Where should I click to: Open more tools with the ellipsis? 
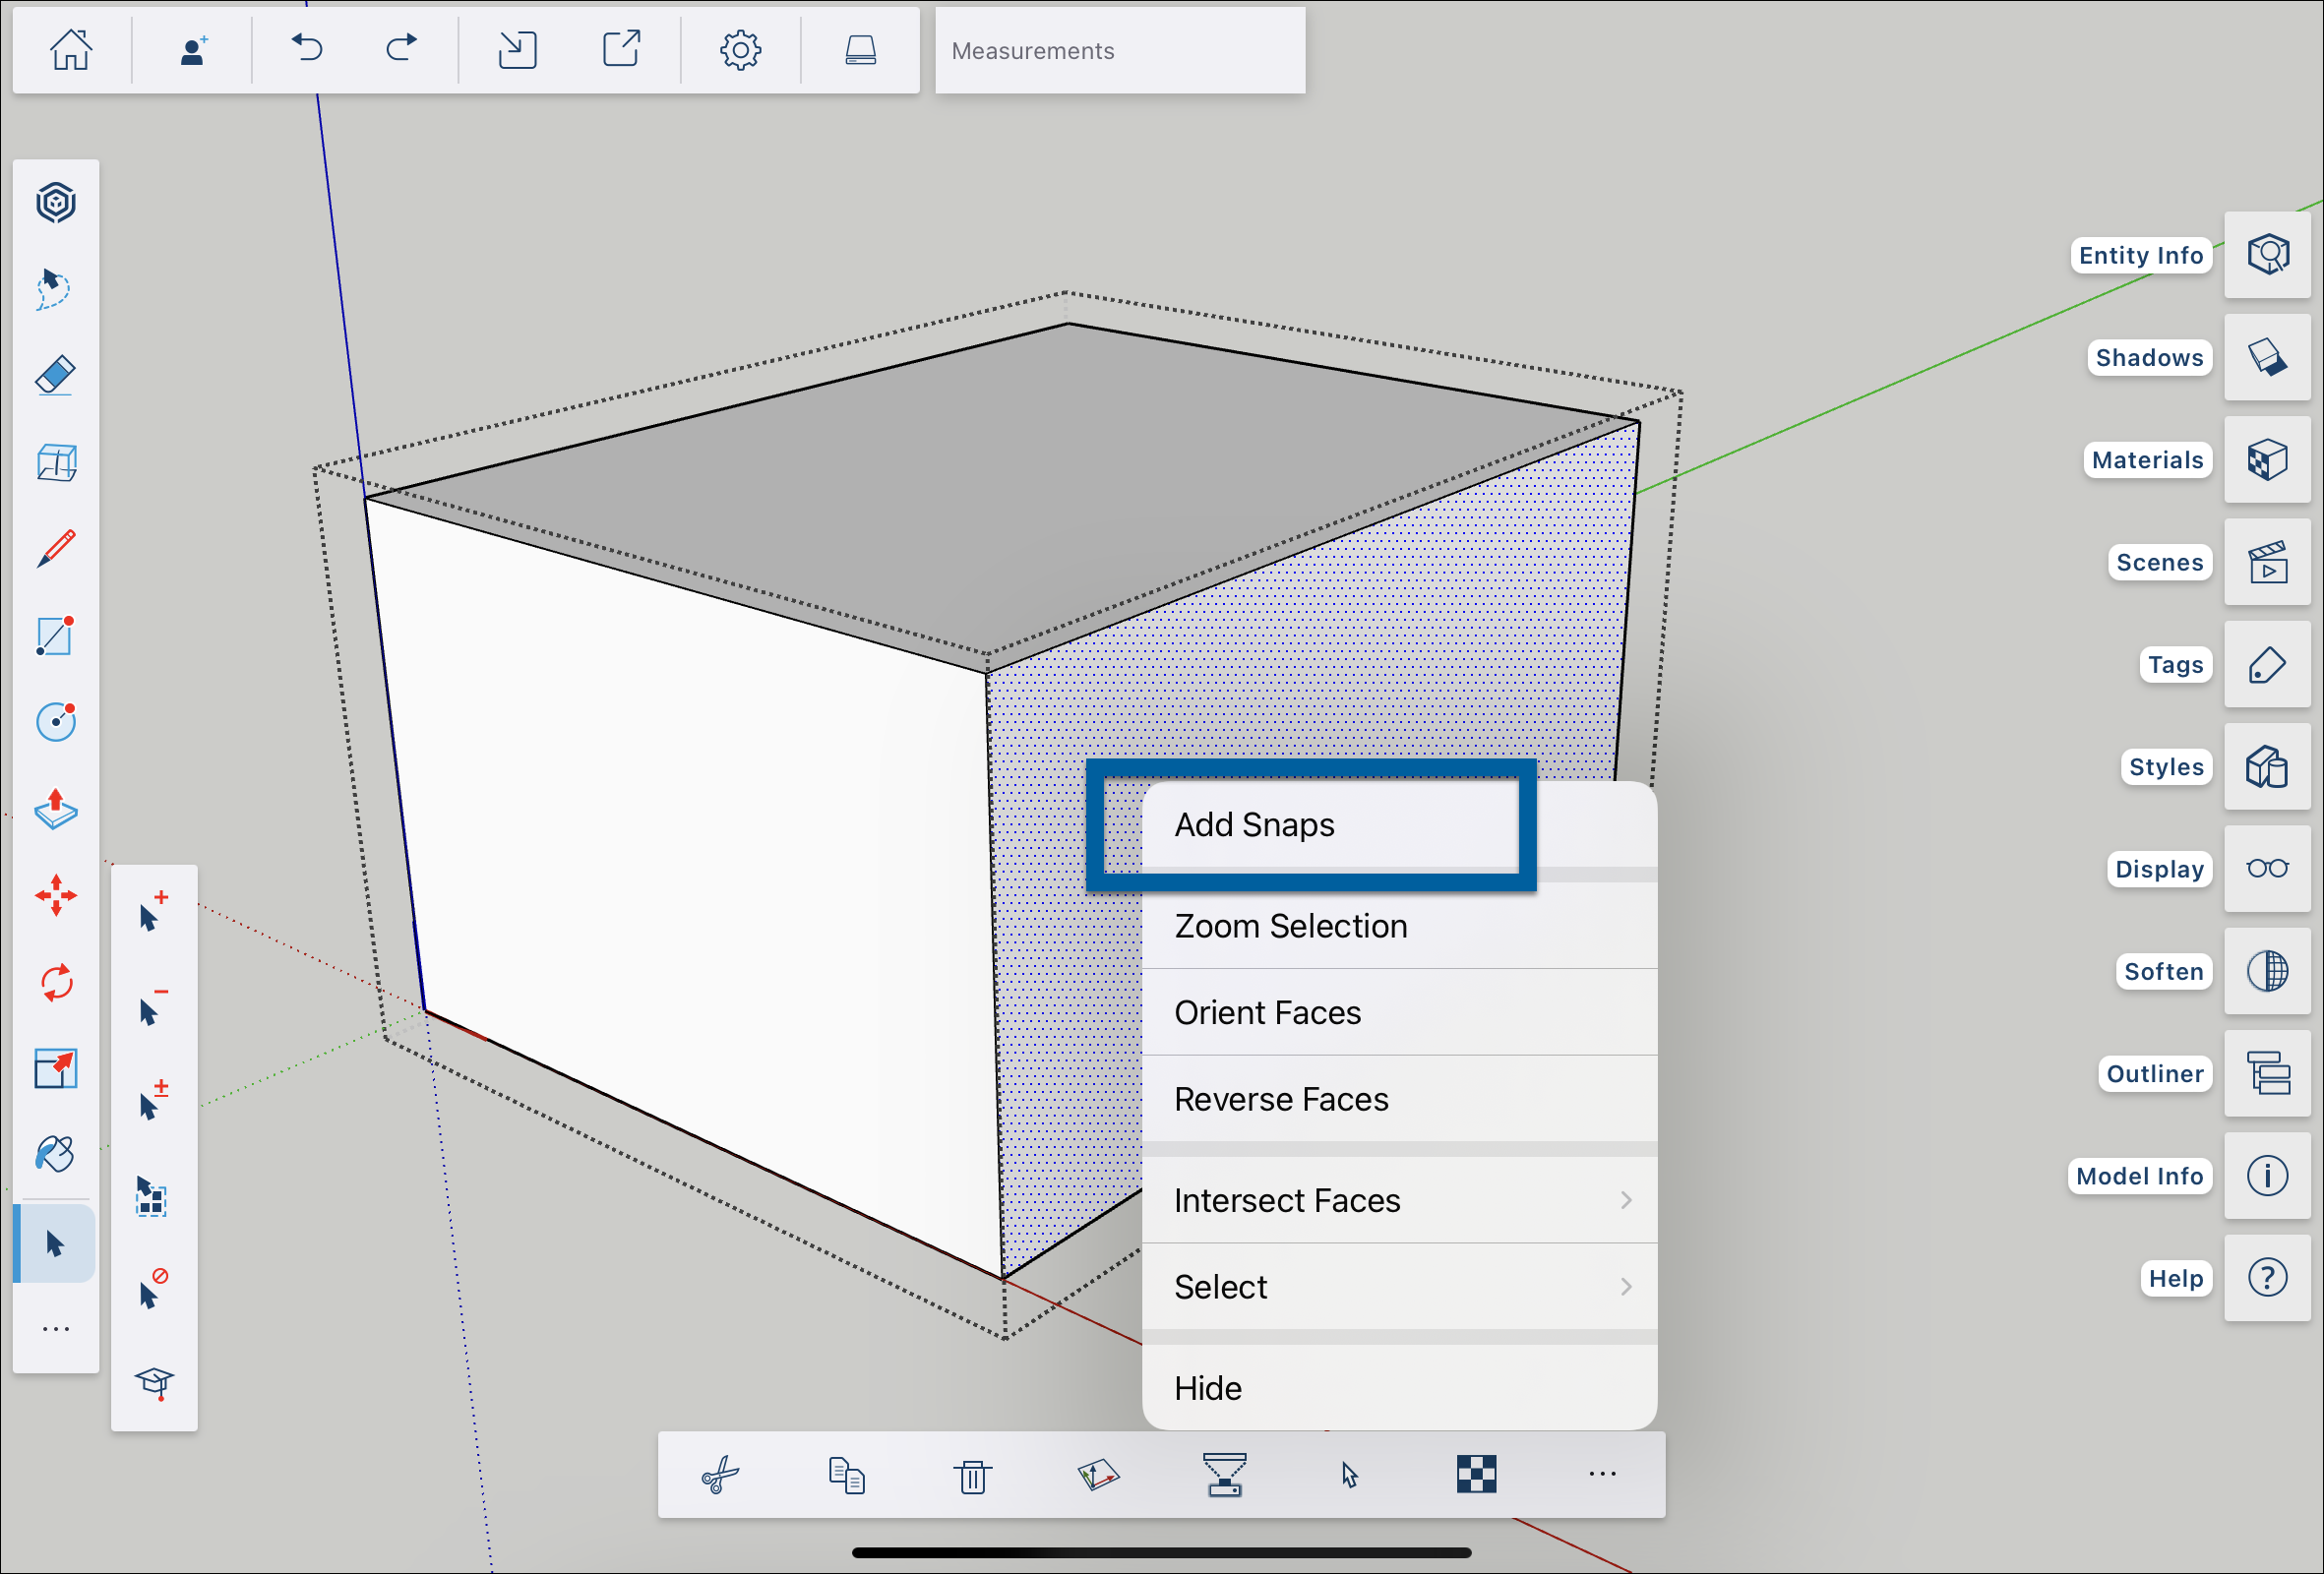(56, 1328)
